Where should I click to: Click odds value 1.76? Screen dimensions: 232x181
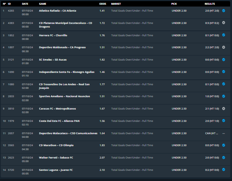102,36
